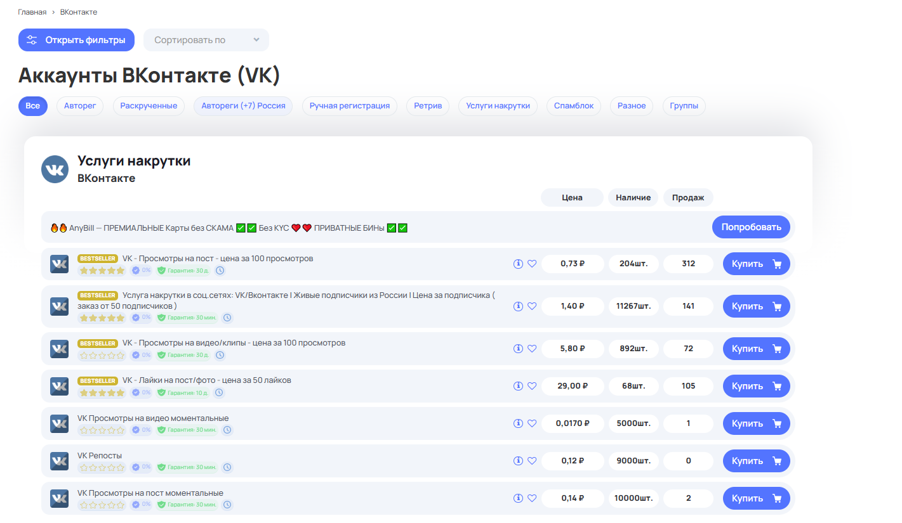Buy VK Репосты for 0,12 ₽
The height and width of the screenshot is (523, 902).
point(757,461)
